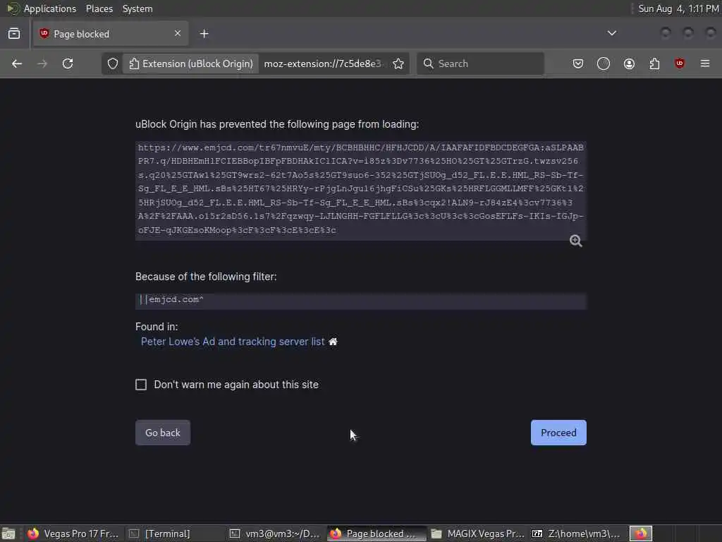Reload the current page

(x=68, y=64)
